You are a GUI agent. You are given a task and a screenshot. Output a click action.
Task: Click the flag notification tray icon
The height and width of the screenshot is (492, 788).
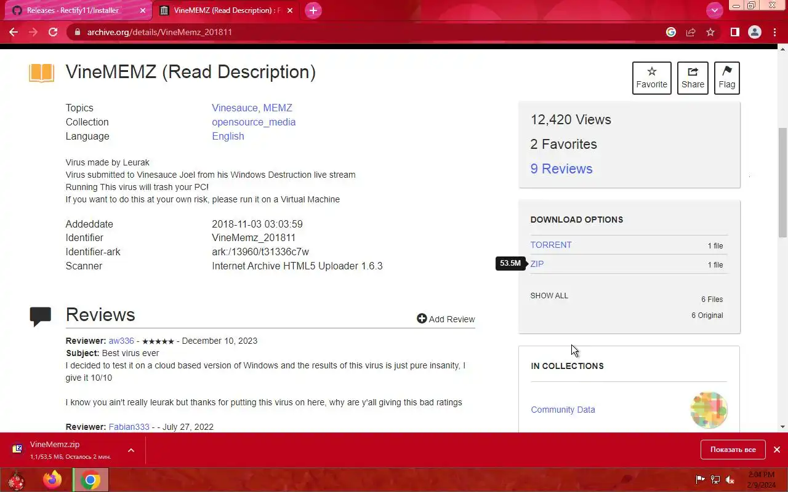pyautogui.click(x=700, y=480)
